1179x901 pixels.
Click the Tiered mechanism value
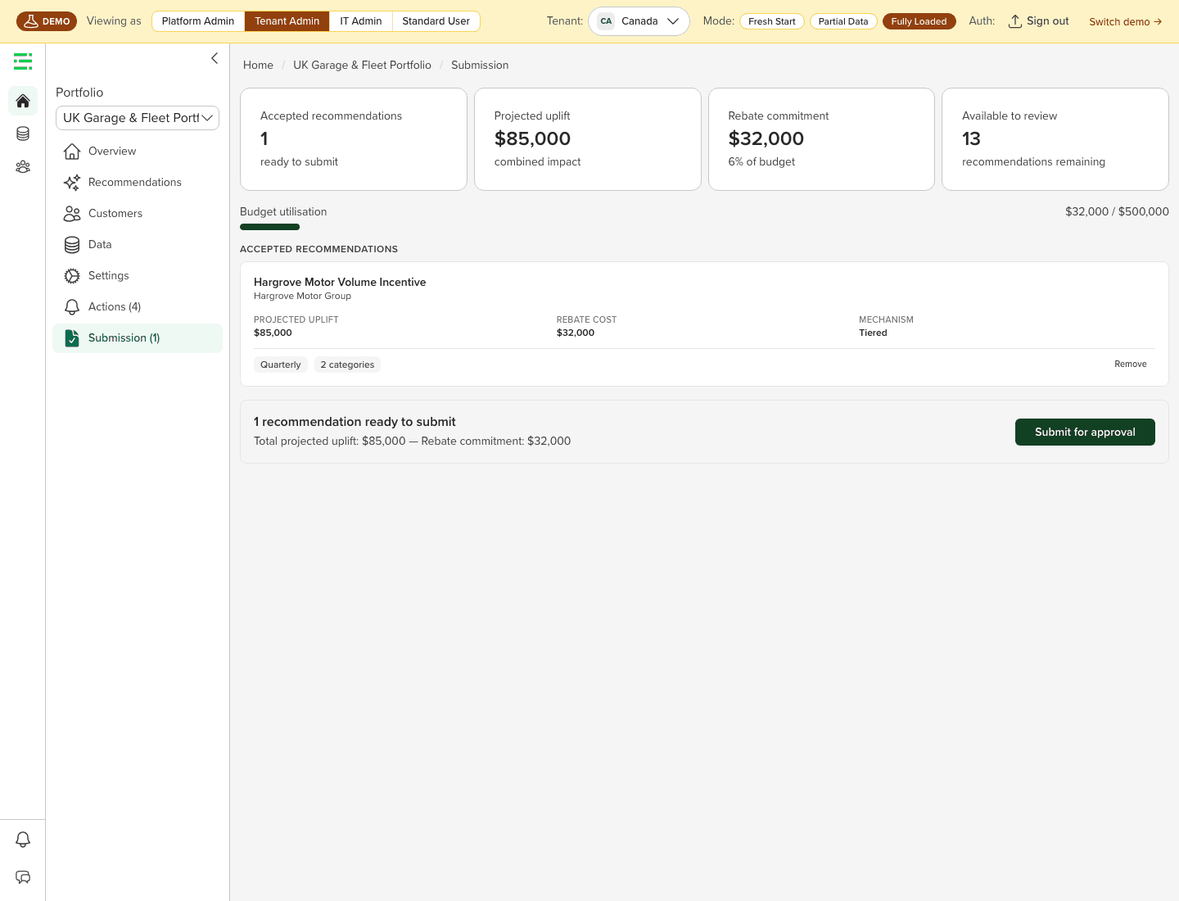(x=873, y=333)
